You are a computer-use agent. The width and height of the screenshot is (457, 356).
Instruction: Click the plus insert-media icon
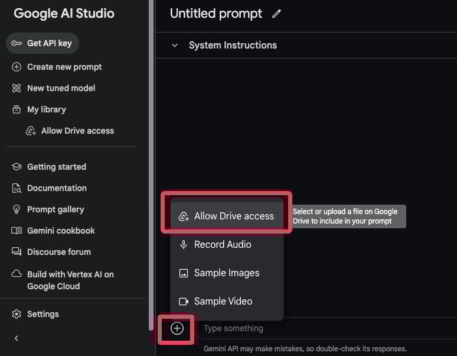(177, 328)
